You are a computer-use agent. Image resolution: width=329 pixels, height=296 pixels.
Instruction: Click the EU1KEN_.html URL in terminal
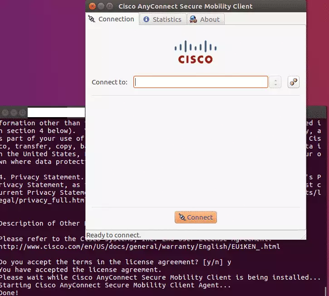[140, 247]
